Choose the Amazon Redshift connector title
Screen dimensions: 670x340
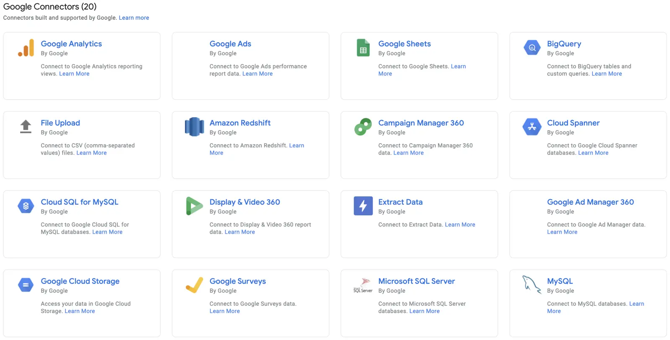click(240, 123)
